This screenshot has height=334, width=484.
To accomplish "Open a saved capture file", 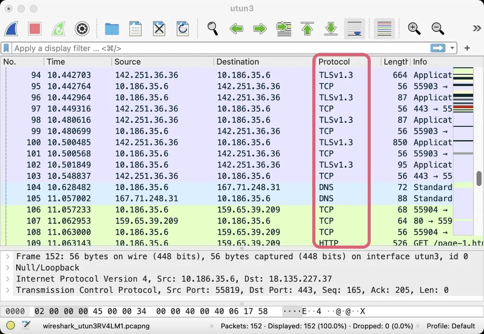I will pos(112,28).
